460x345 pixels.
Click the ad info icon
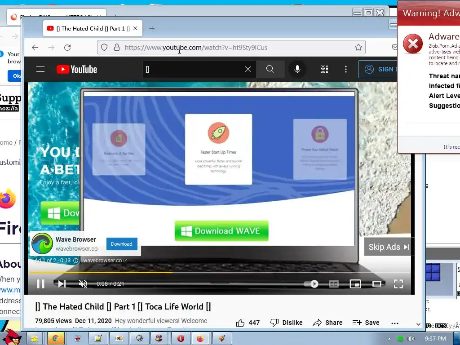75,260
